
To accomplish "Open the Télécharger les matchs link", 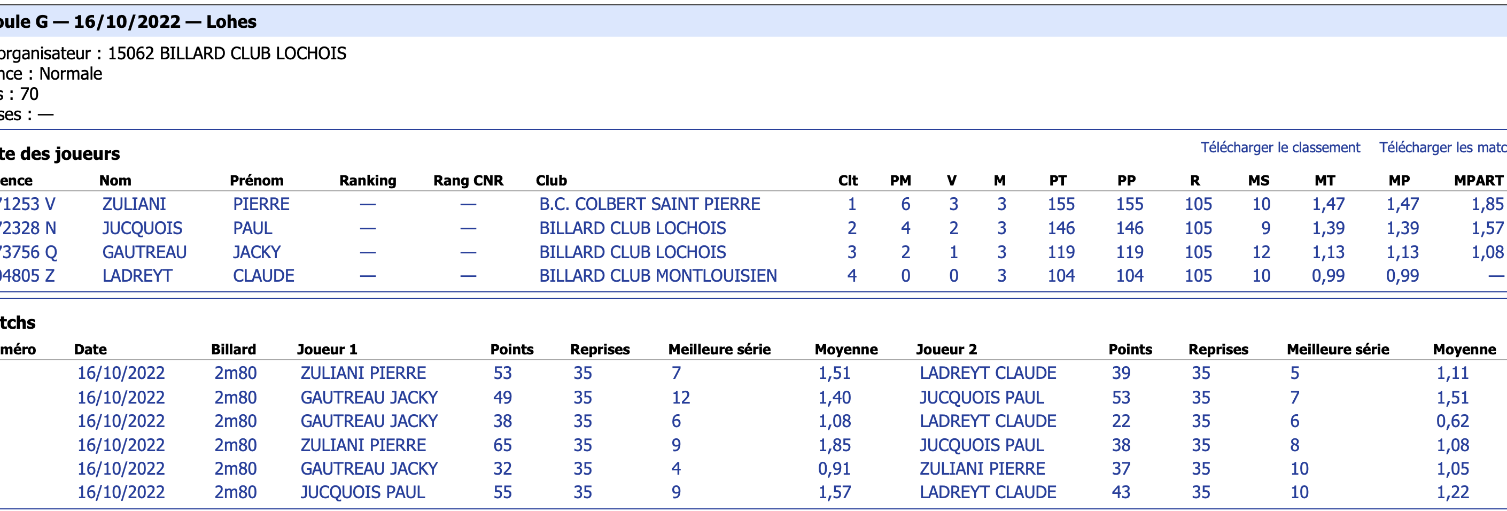I will point(1443,148).
